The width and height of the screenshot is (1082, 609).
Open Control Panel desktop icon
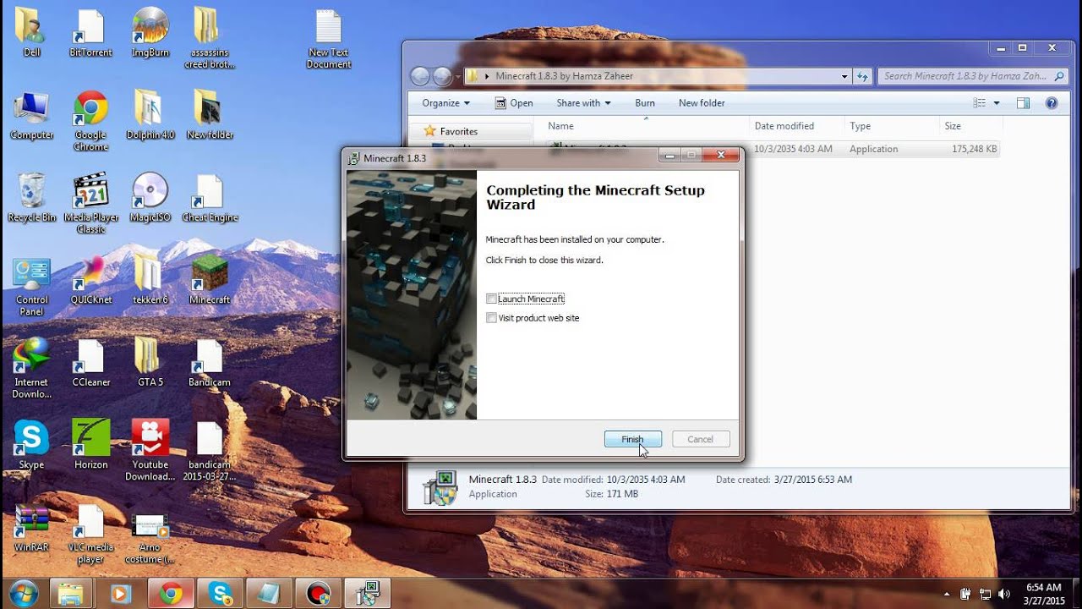(x=31, y=287)
